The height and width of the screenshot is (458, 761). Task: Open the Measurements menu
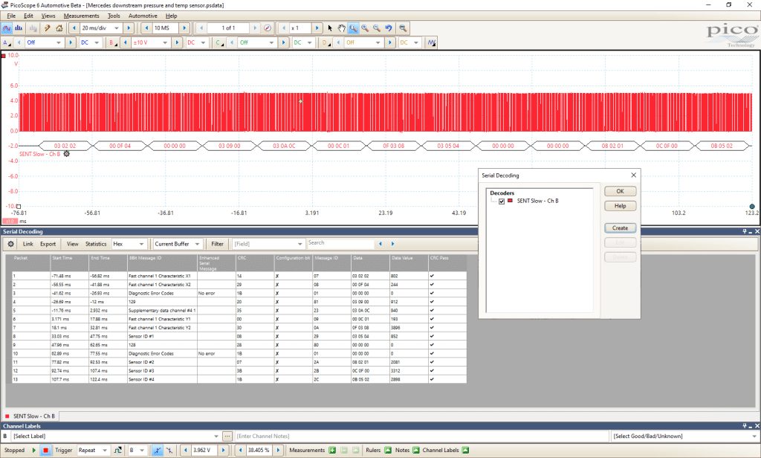81,16
